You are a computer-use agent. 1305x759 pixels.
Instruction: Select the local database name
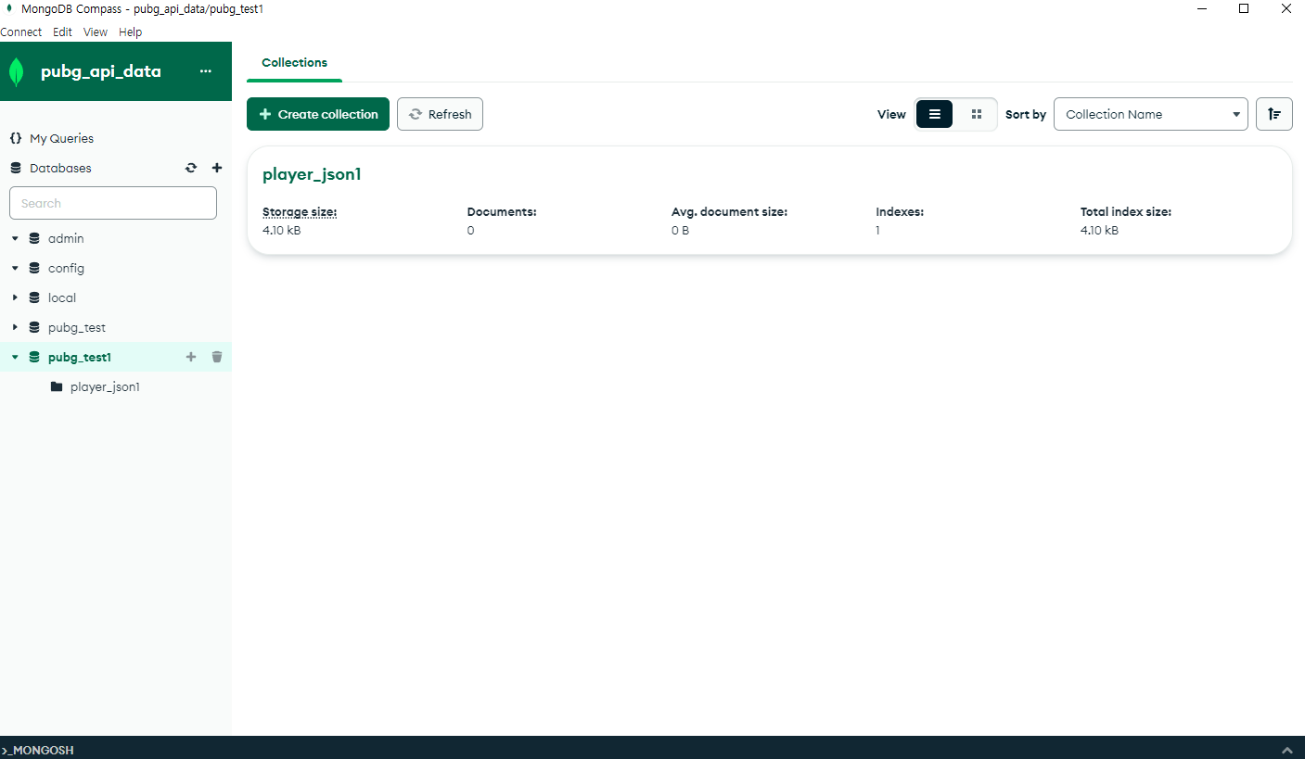pos(62,297)
